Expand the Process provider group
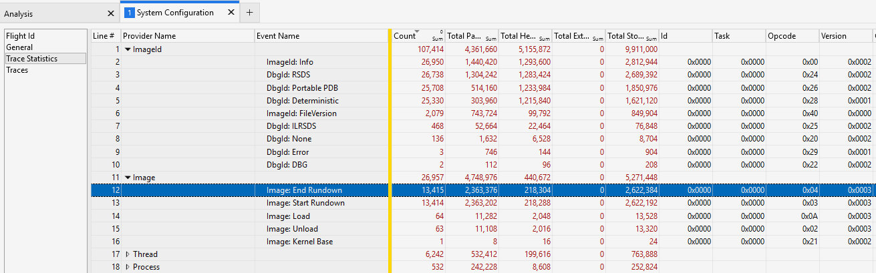The width and height of the screenshot is (876, 273). pyautogui.click(x=128, y=267)
